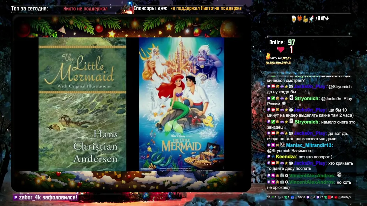Click the Twitch badge next to Maniac_Mitrandir13
The height and width of the screenshot is (206, 367).
[269, 145]
